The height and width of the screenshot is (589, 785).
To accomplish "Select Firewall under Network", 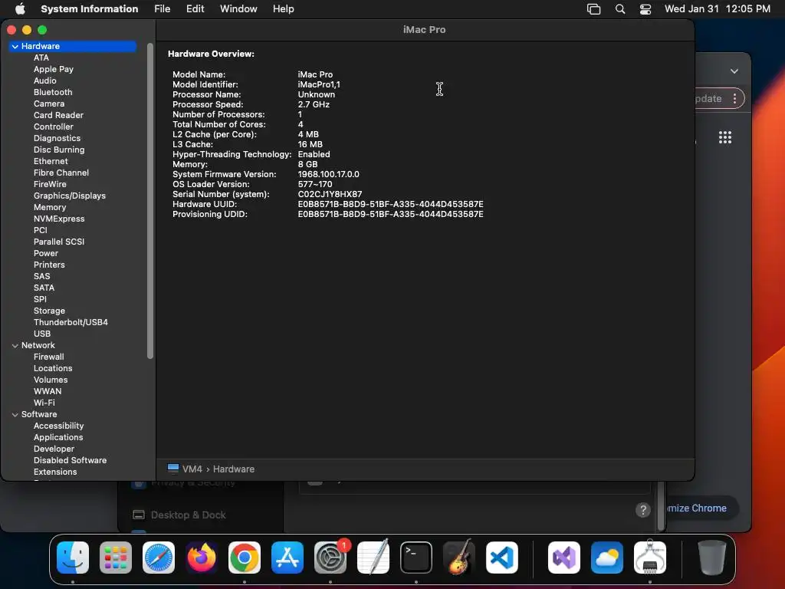I will [48, 357].
